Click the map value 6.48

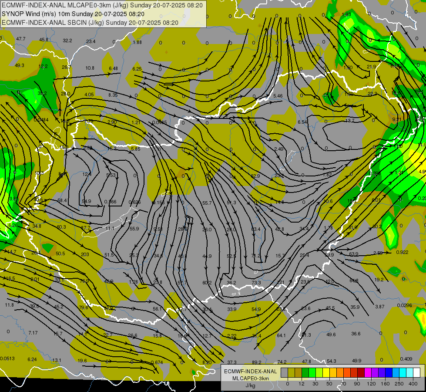point(113,68)
